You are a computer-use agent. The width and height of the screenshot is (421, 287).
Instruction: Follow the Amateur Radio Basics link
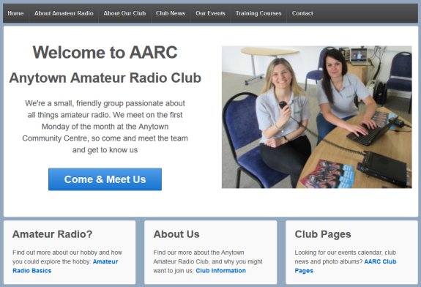click(x=65, y=266)
